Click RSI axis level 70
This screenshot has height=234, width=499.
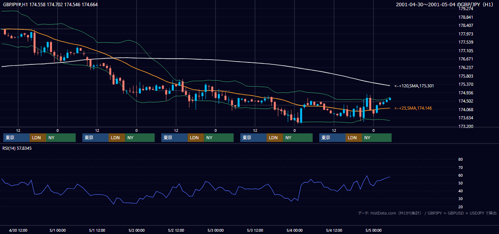[460, 167]
